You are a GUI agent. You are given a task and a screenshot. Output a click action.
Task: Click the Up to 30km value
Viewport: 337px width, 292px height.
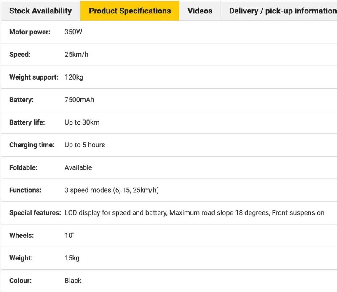pyautogui.click(x=82, y=122)
